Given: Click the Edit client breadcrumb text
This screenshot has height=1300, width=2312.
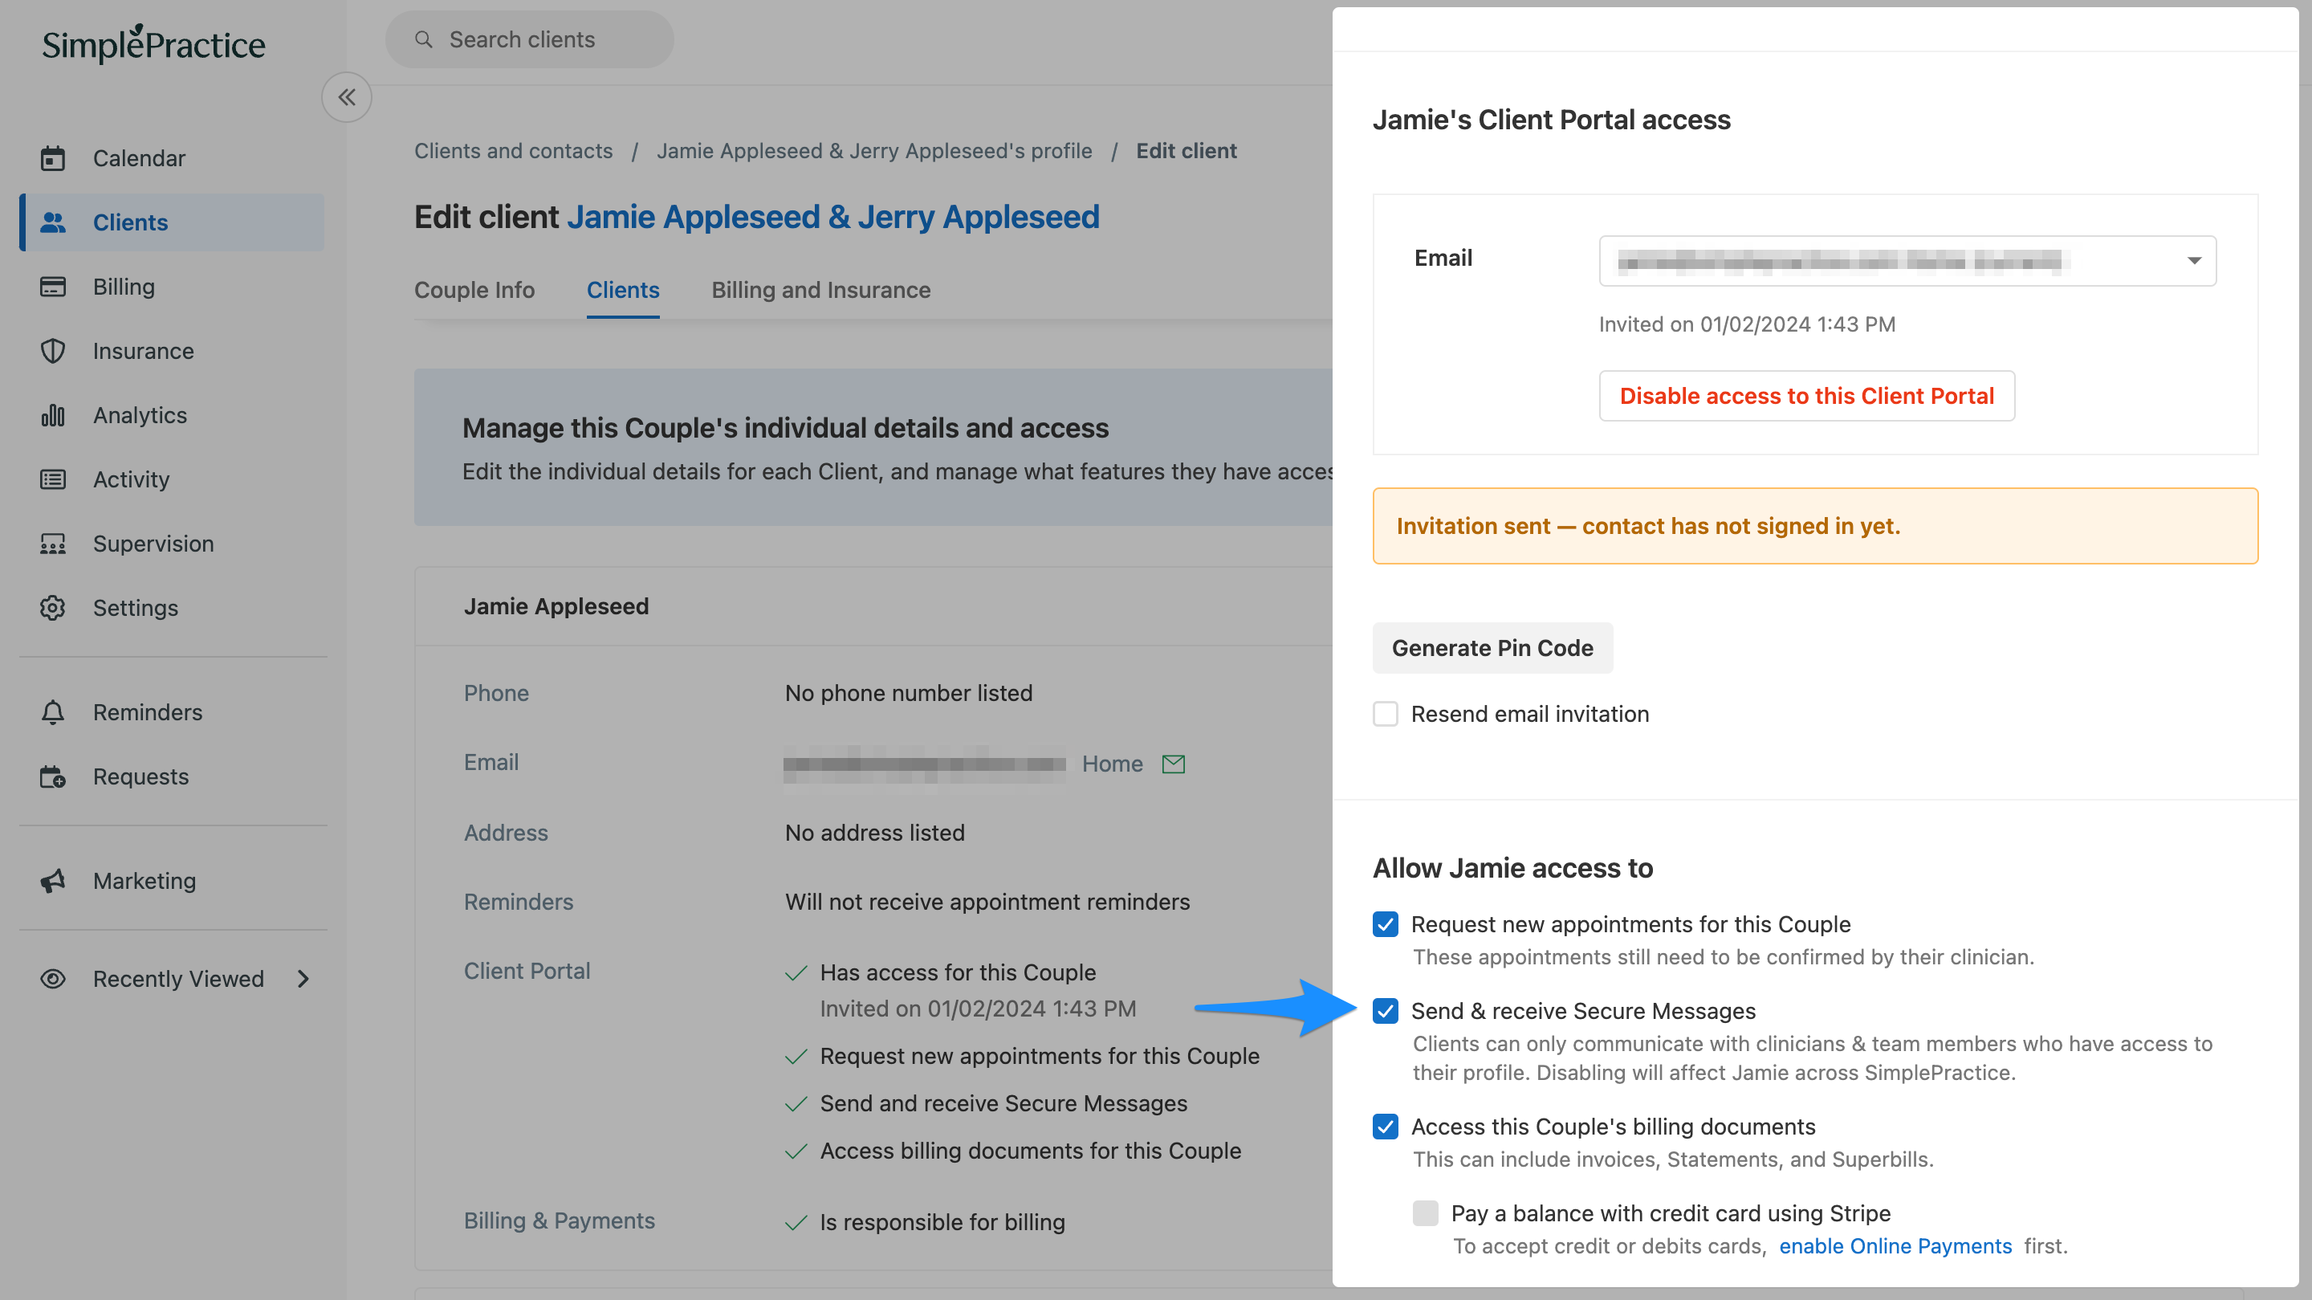Looking at the screenshot, I should 1186,151.
